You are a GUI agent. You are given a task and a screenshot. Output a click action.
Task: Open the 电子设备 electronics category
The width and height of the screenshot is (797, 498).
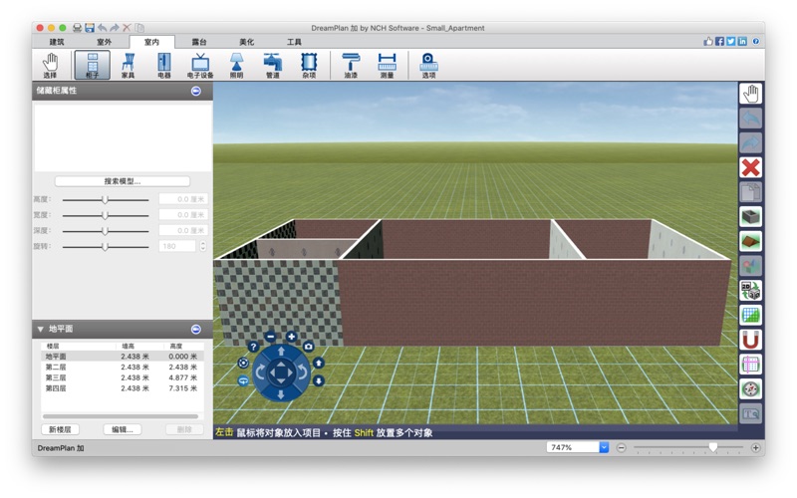[199, 65]
